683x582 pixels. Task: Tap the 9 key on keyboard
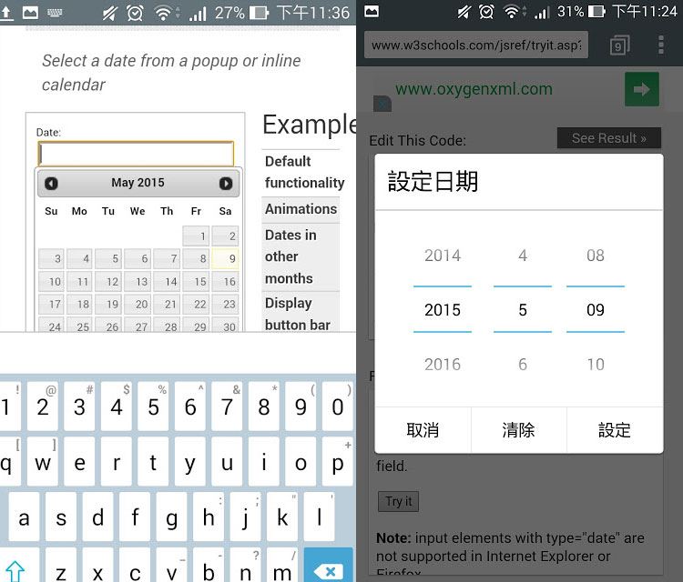tap(301, 406)
